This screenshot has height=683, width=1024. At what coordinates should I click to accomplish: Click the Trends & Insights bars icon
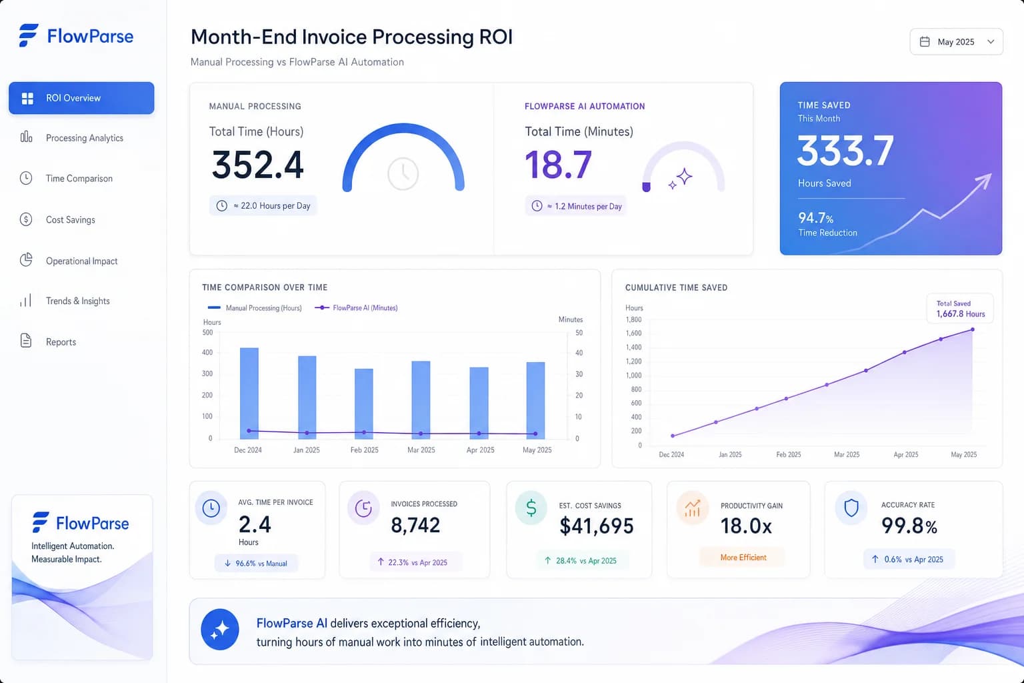[26, 301]
